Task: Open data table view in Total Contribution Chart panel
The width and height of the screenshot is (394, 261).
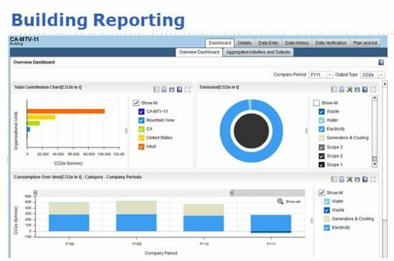Action: point(164,89)
